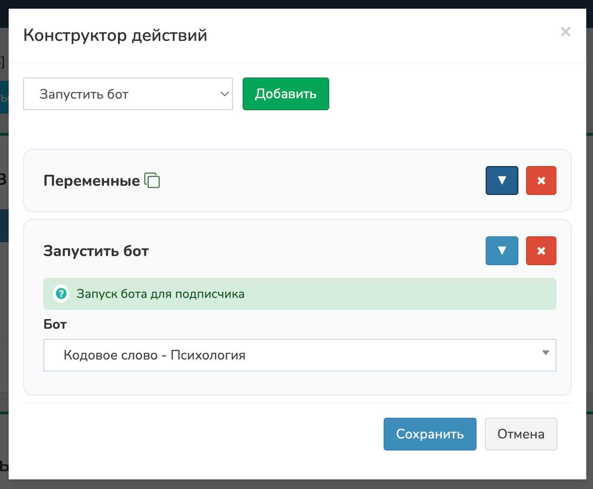
Task: Copy the Переменные block via copy icon
Action: pos(152,180)
